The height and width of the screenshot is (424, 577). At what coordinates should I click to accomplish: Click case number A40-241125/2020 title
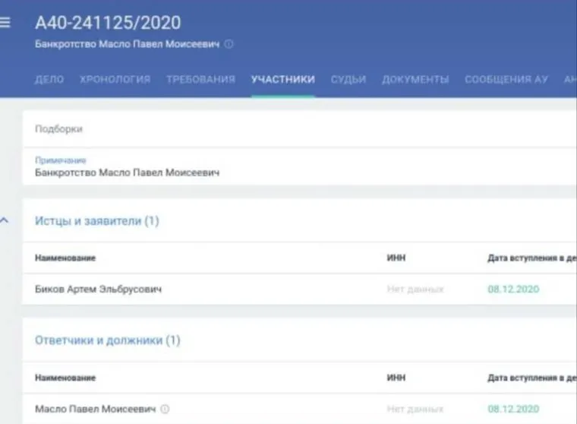coord(108,23)
